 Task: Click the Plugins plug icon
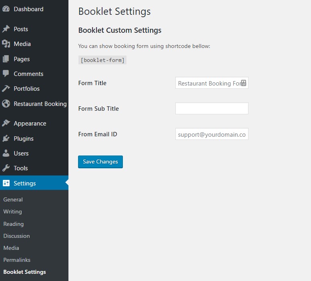coord(6,139)
